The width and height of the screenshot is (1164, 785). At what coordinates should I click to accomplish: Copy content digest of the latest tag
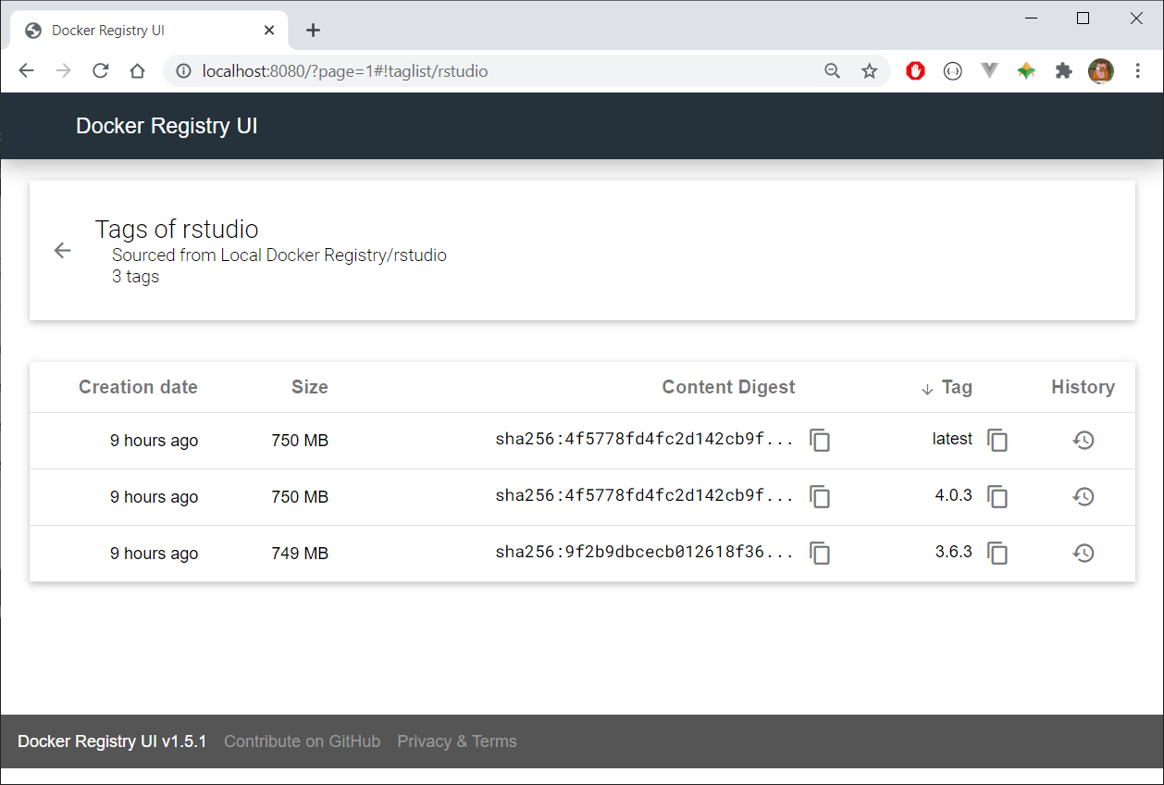(820, 441)
